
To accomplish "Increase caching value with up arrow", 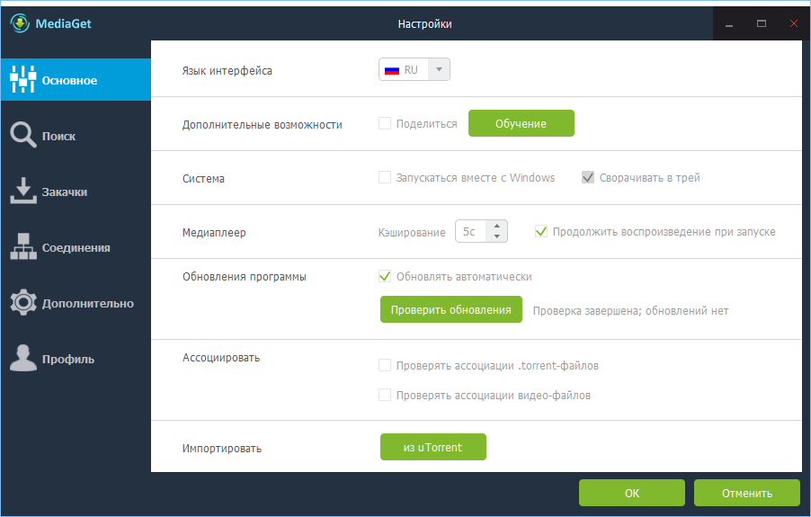I will (496, 226).
